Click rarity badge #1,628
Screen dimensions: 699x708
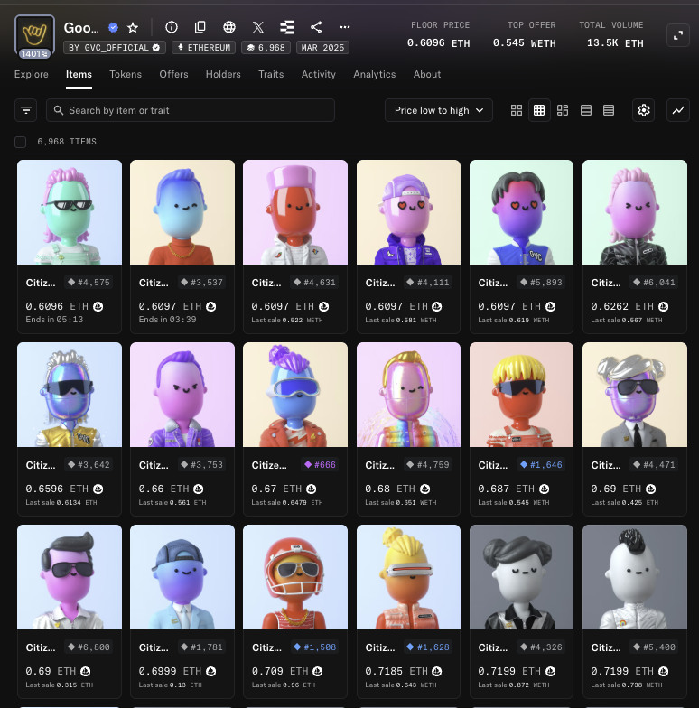(x=428, y=647)
